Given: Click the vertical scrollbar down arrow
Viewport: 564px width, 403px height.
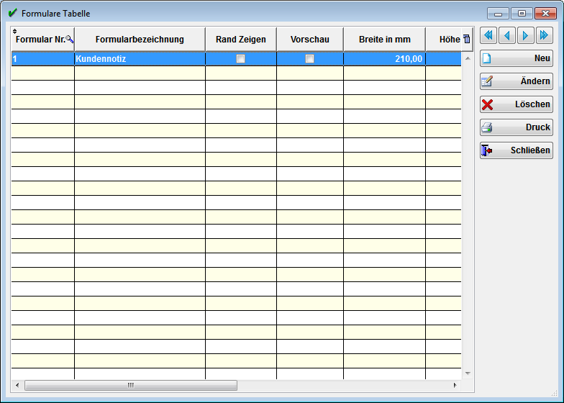Looking at the screenshot, I should click(468, 373).
